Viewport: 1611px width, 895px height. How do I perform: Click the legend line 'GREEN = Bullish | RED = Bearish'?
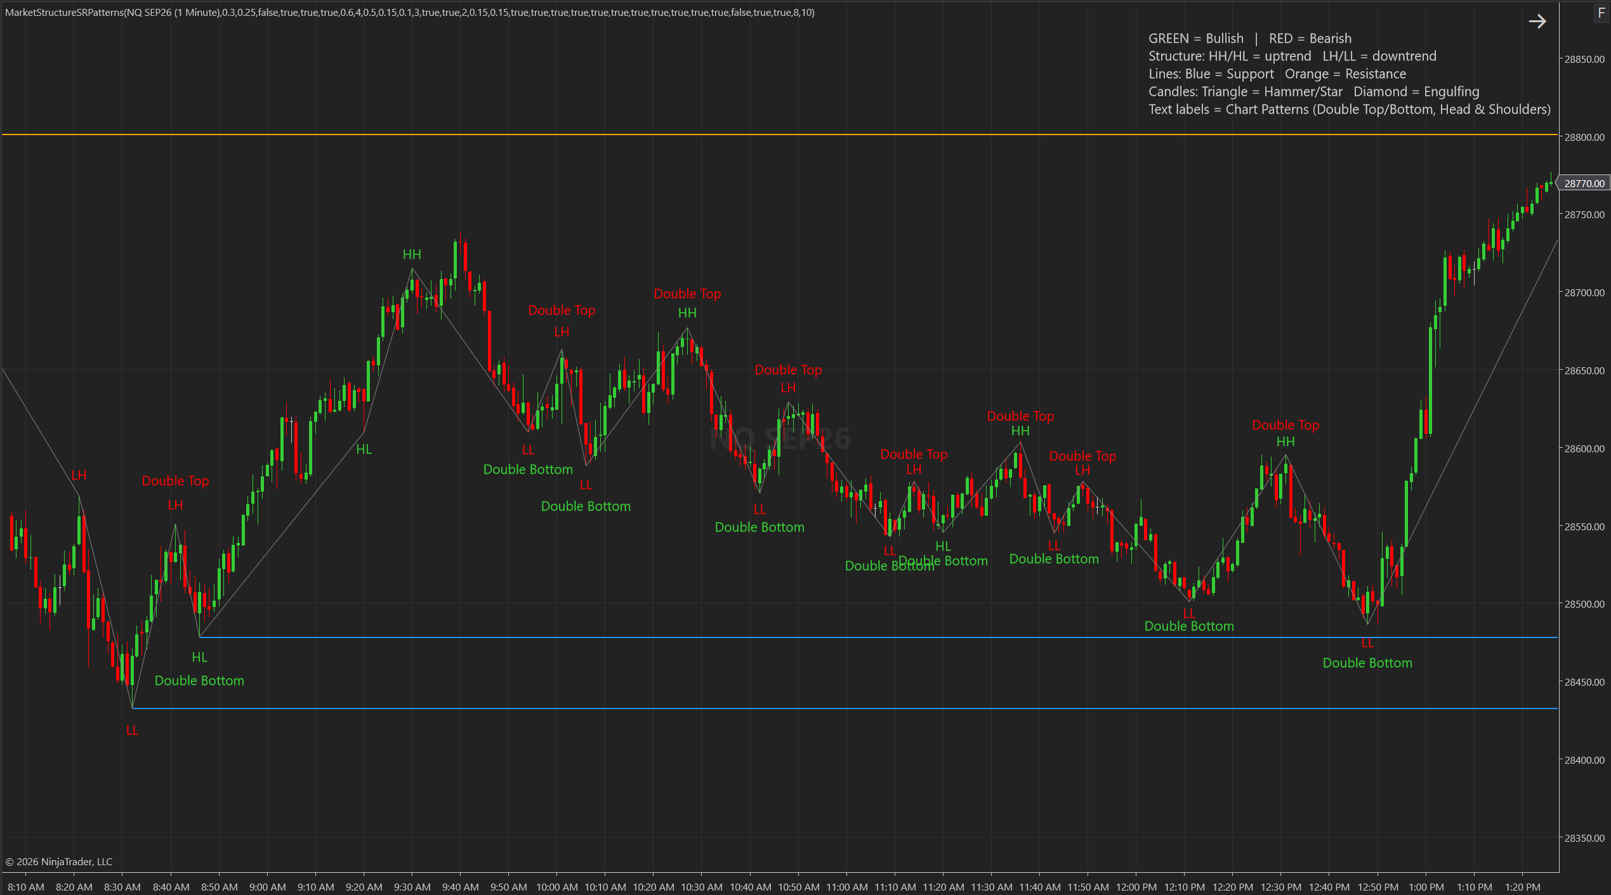coord(1249,39)
